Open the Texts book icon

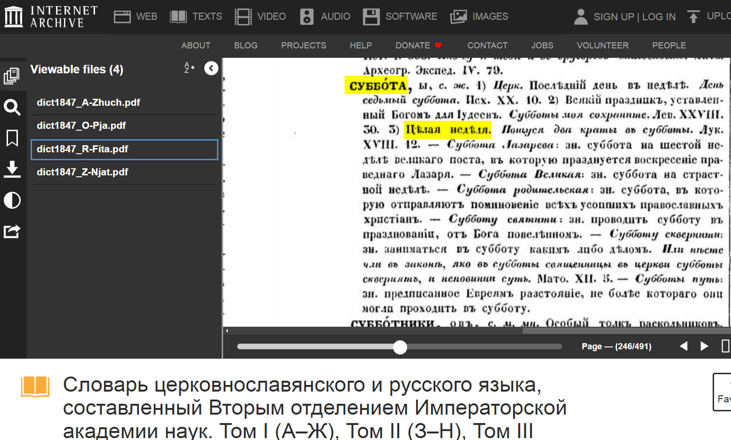point(178,16)
